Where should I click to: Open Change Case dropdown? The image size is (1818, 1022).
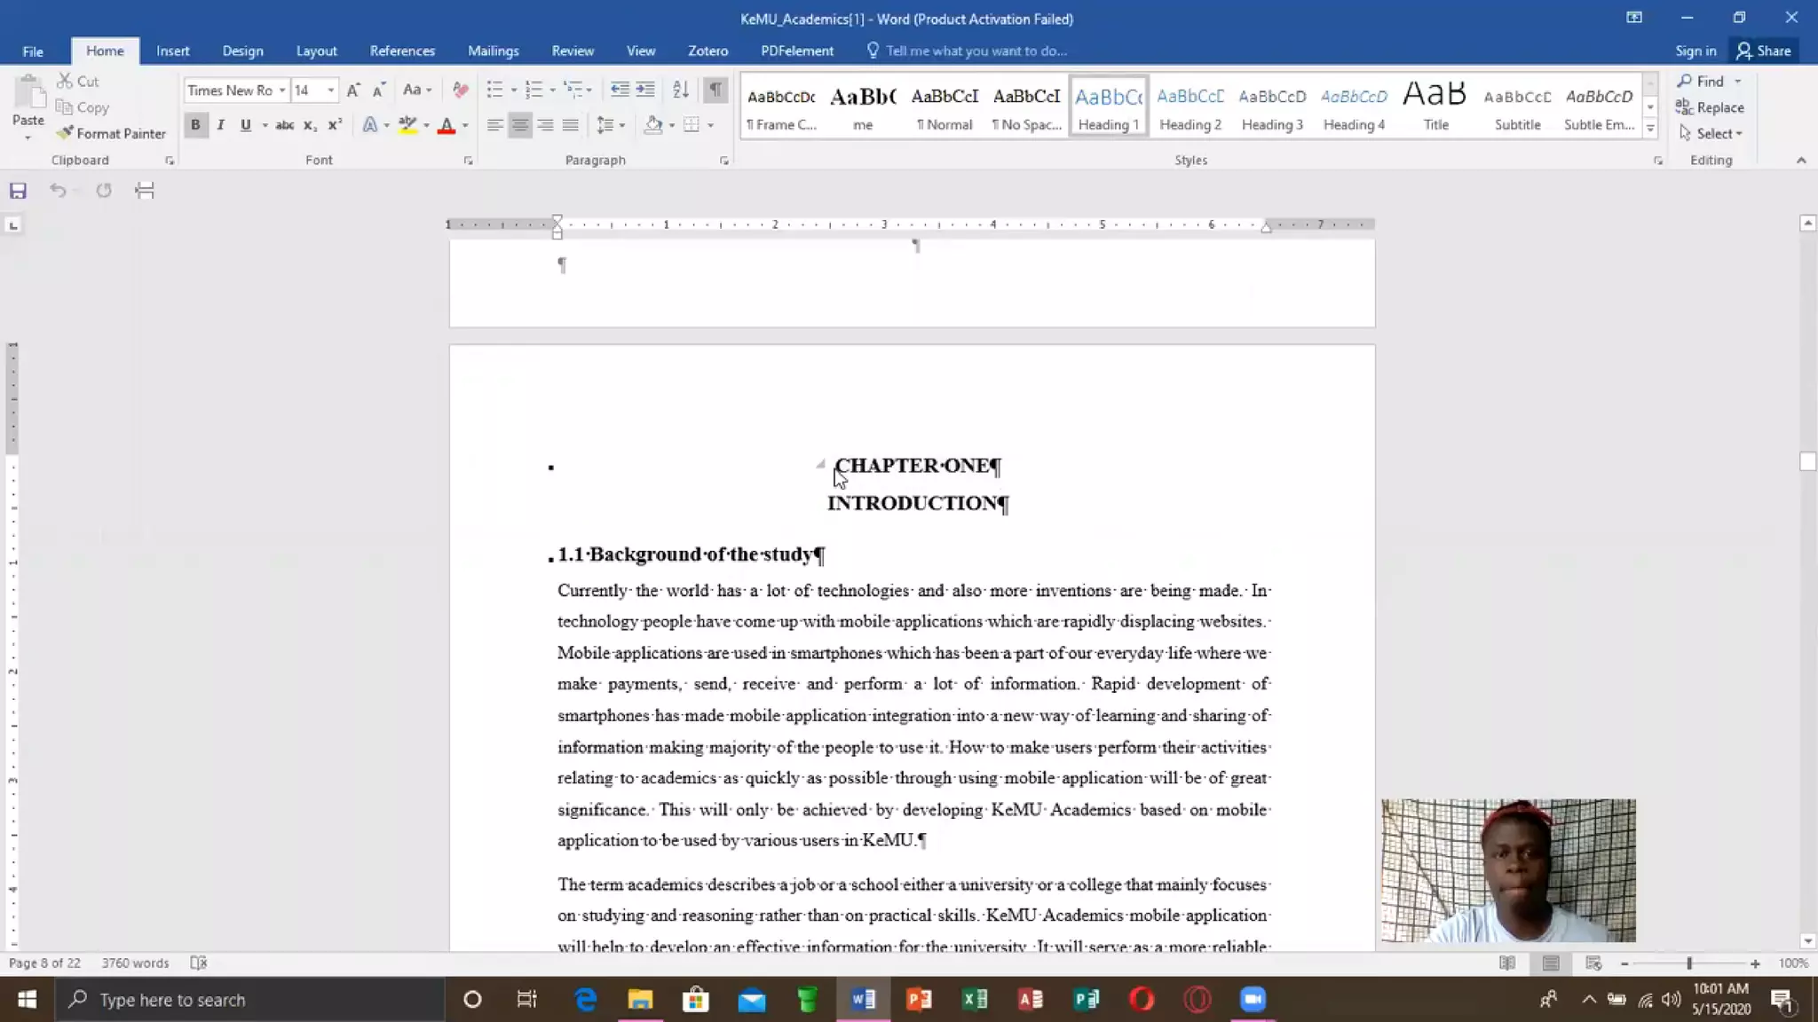[416, 90]
